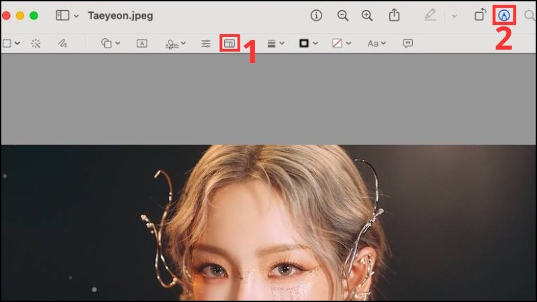Screen dimensions: 537x302
Task: Toggle the Markup toolbar button
Action: (503, 15)
